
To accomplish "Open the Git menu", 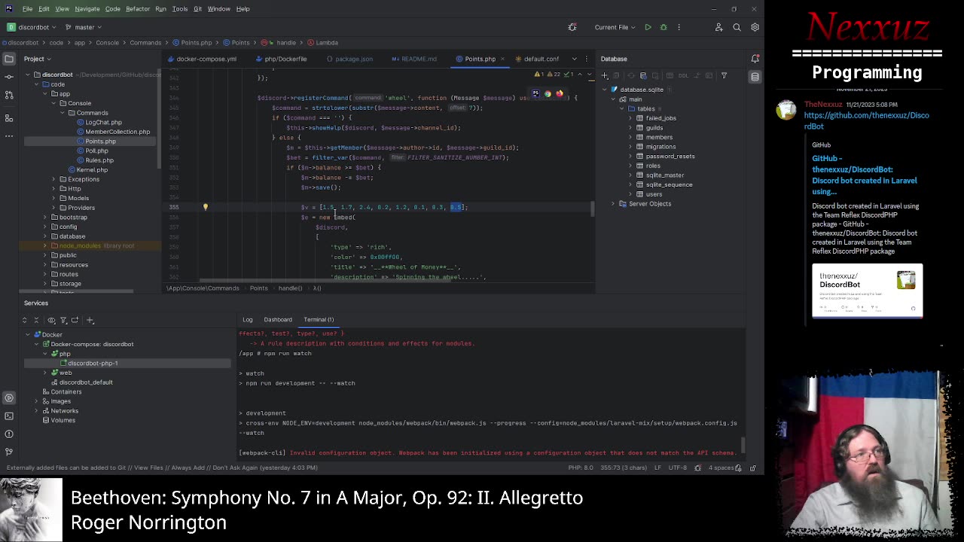I will point(197,9).
